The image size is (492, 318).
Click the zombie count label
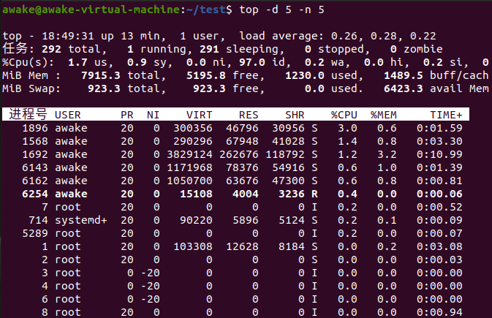coord(423,49)
